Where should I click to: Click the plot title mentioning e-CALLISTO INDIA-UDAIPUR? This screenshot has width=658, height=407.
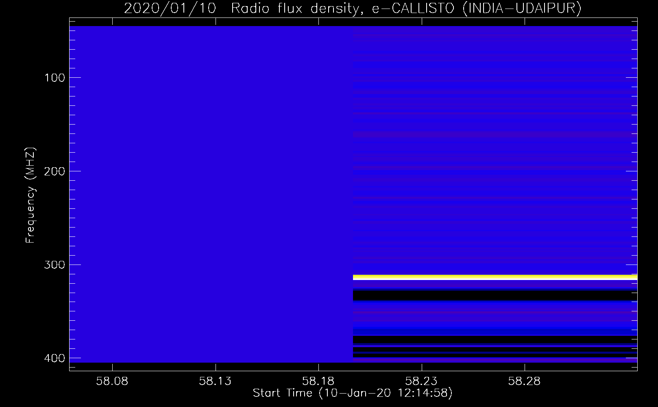[353, 8]
